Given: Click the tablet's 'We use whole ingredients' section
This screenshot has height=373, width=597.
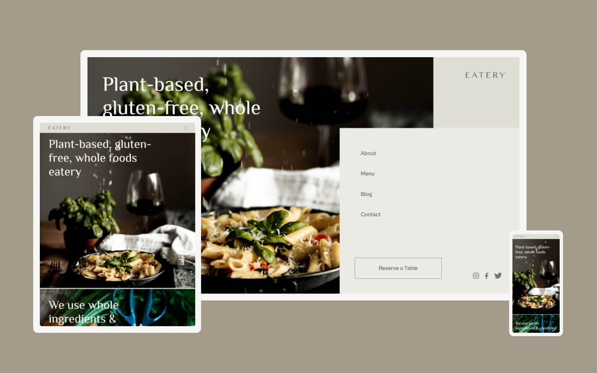Looking at the screenshot, I should 117,308.
